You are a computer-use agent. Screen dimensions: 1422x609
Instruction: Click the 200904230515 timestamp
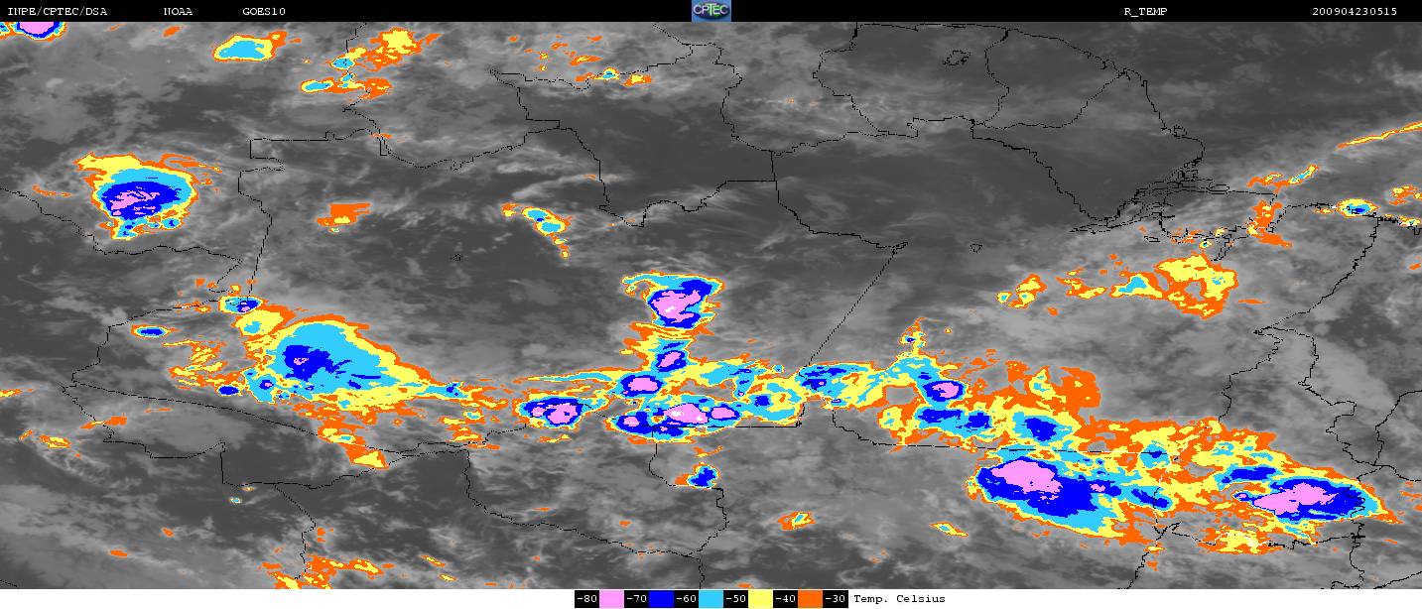click(1354, 12)
